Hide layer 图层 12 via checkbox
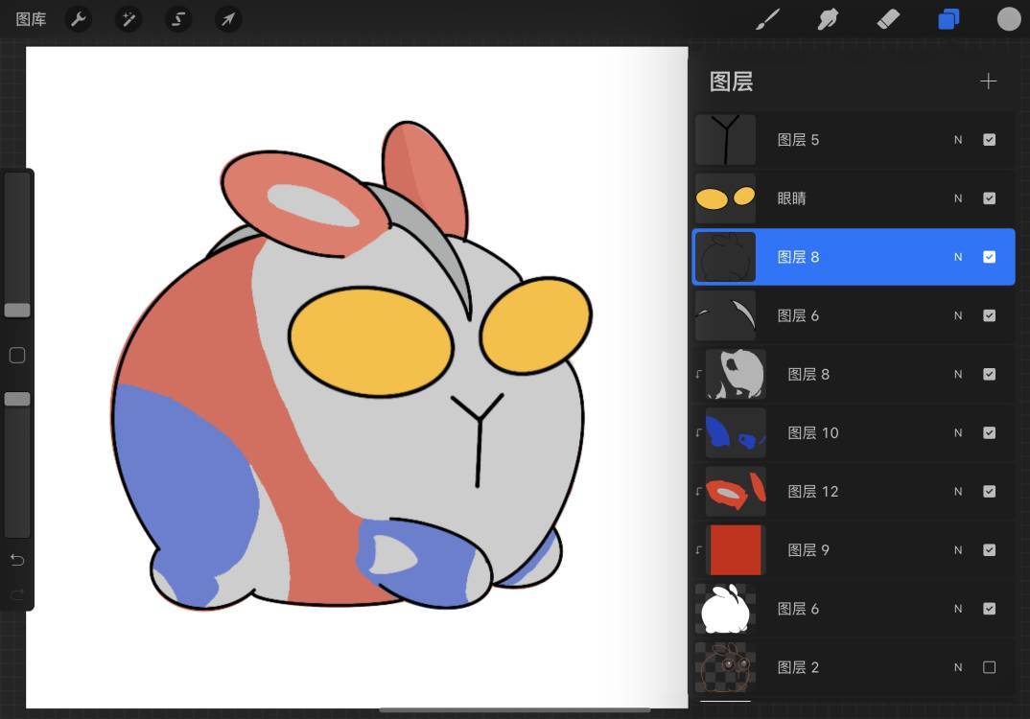1030x719 pixels. (990, 491)
